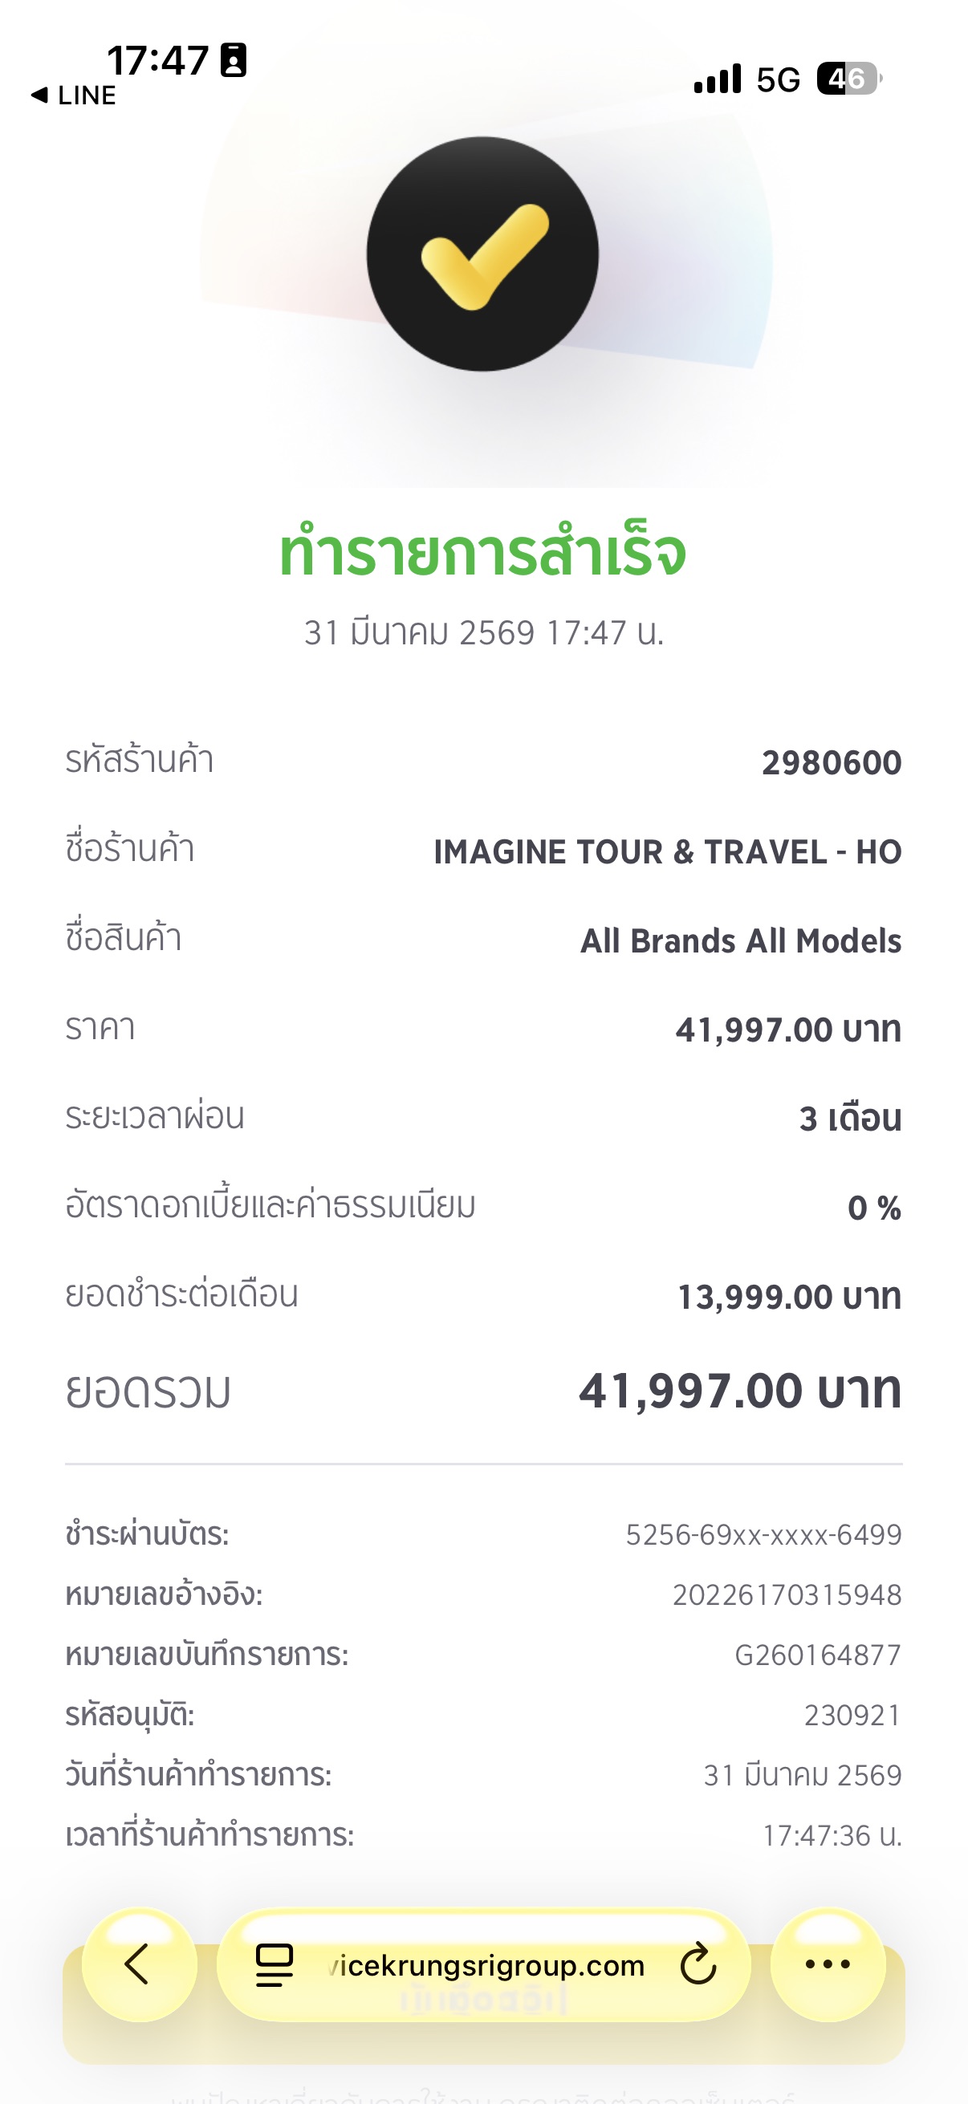Screen dimensions: 968x2104
Task: Tap the contact card icon beside the clock
Action: [x=234, y=60]
